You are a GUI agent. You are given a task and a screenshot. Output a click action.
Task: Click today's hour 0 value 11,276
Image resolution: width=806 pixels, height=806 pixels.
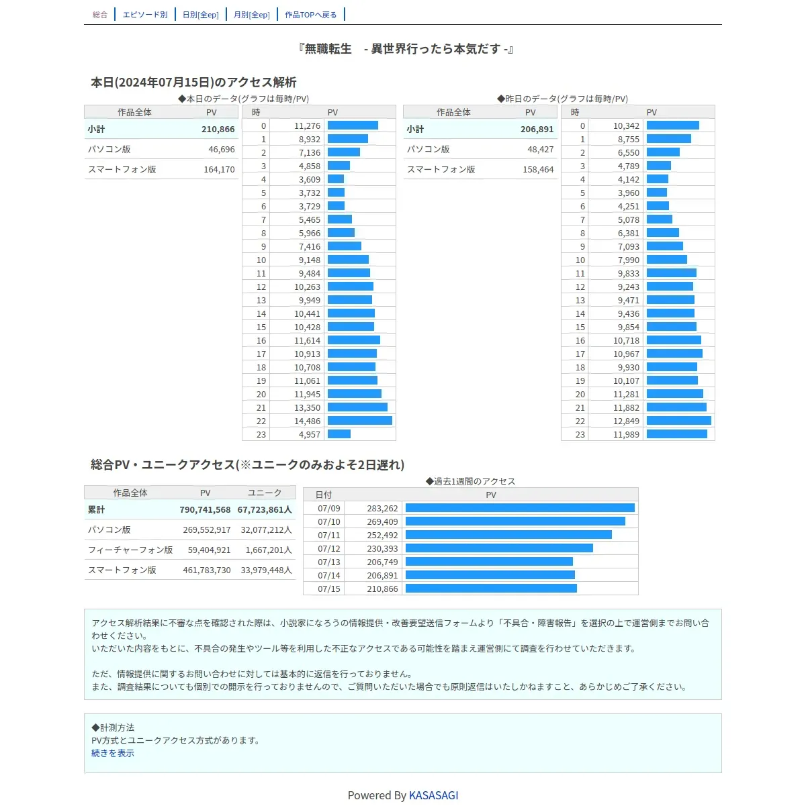coord(308,126)
